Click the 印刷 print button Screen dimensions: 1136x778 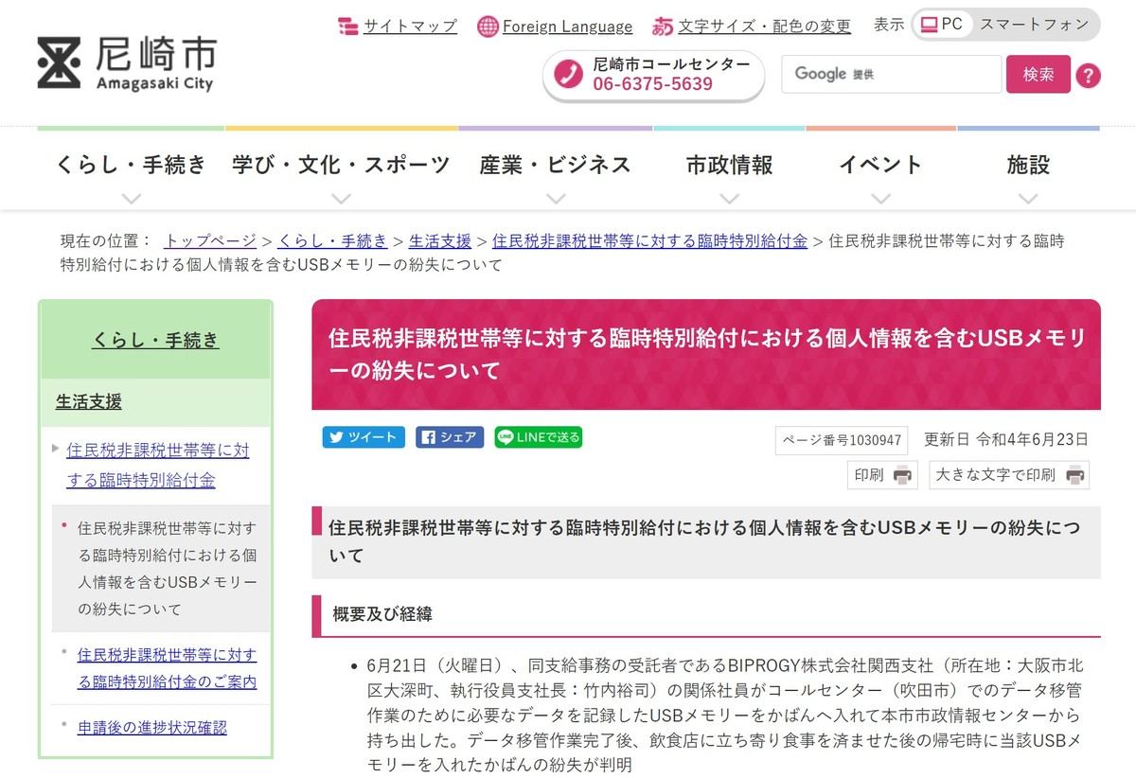tap(882, 474)
